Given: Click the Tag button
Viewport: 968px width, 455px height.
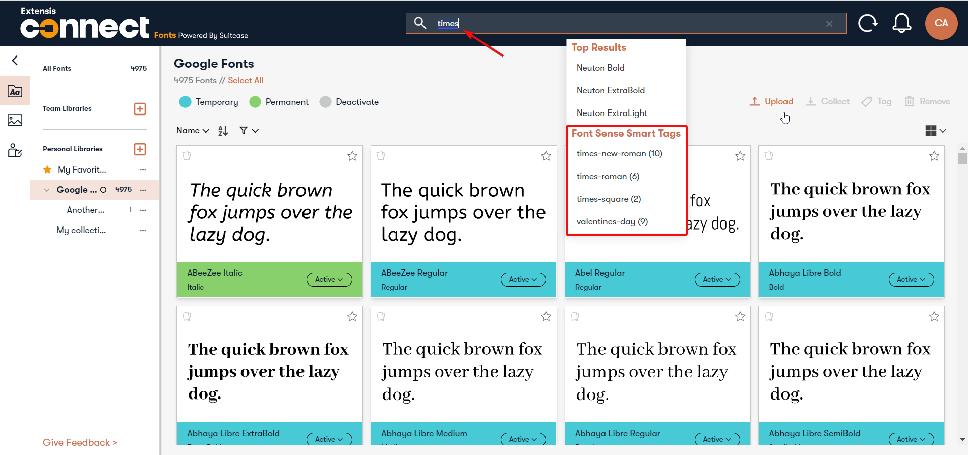Looking at the screenshot, I should pyautogui.click(x=876, y=101).
